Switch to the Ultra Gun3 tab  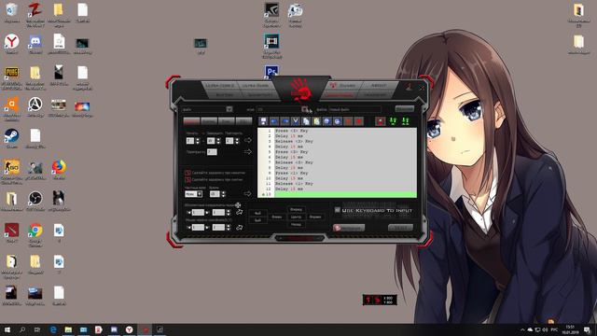pyautogui.click(x=256, y=85)
